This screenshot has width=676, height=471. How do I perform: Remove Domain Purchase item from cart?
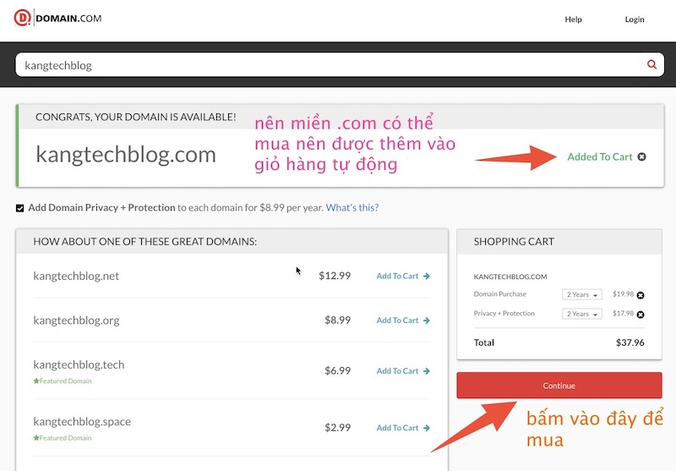[x=641, y=295]
